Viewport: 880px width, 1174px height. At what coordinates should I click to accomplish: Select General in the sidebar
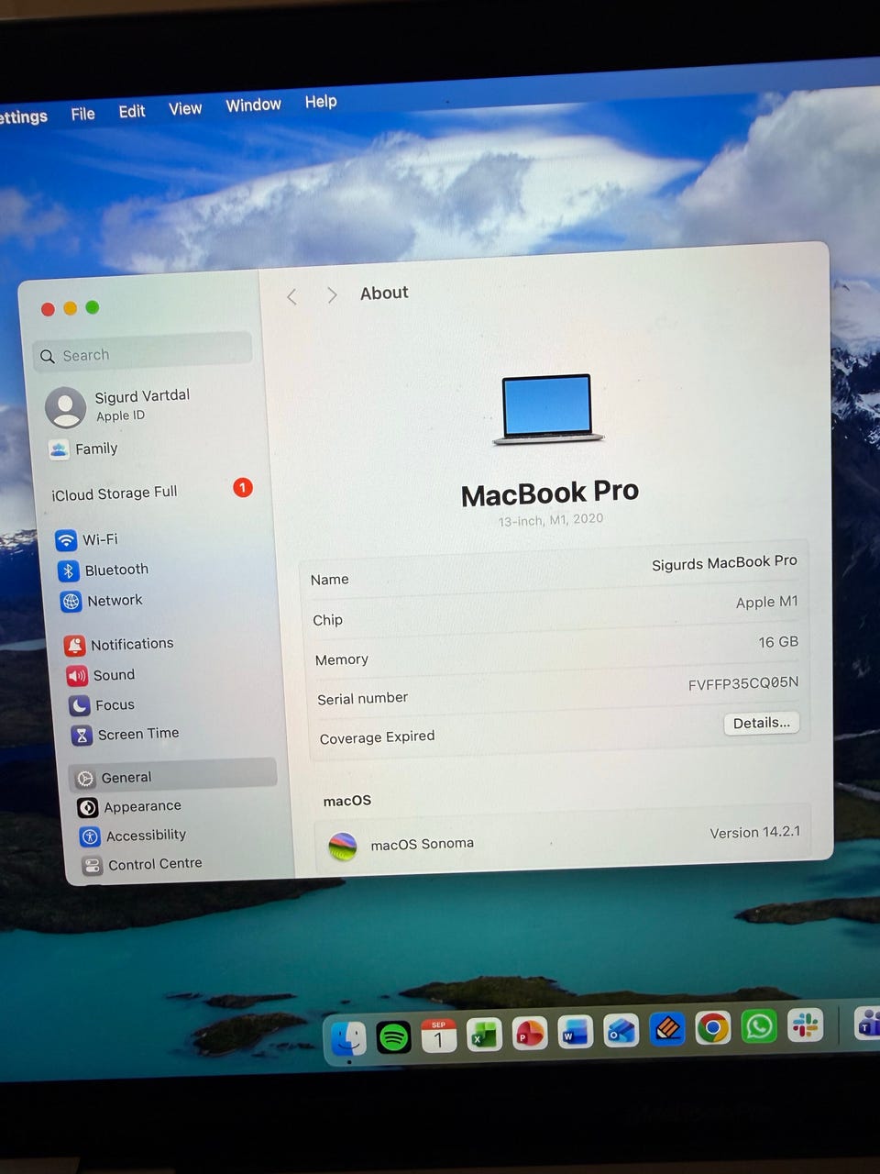tap(173, 777)
